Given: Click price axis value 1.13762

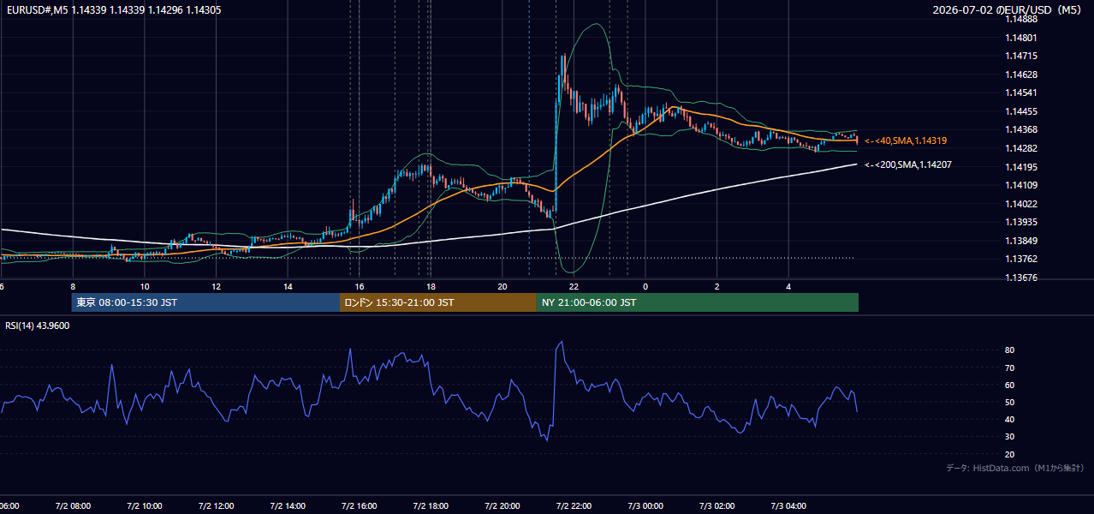Looking at the screenshot, I should [x=1020, y=259].
